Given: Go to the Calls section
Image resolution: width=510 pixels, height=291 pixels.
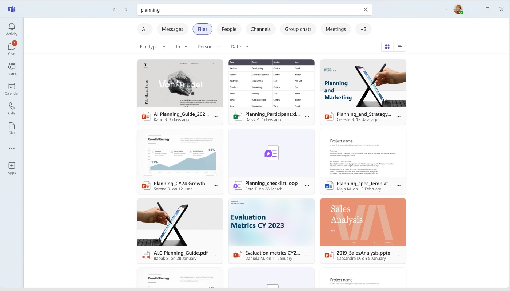Looking at the screenshot, I should [11, 108].
